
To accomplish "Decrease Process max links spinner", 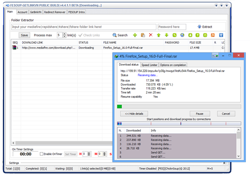I will click(64, 36).
